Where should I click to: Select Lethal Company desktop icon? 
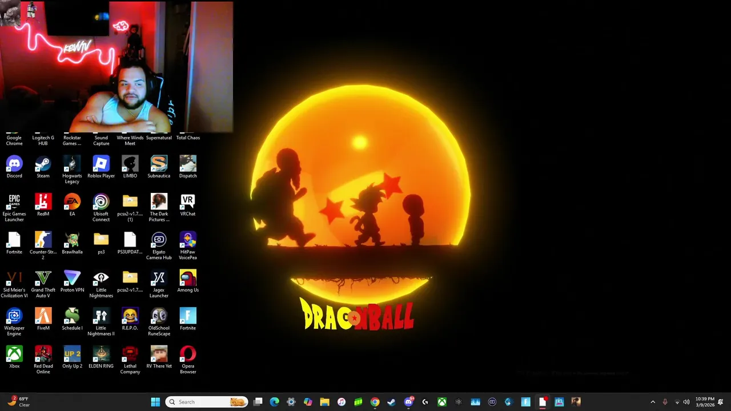pyautogui.click(x=130, y=360)
